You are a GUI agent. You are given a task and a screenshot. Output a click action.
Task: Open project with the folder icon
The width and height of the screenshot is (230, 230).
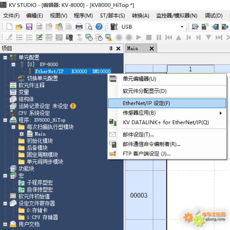coord(19,27)
